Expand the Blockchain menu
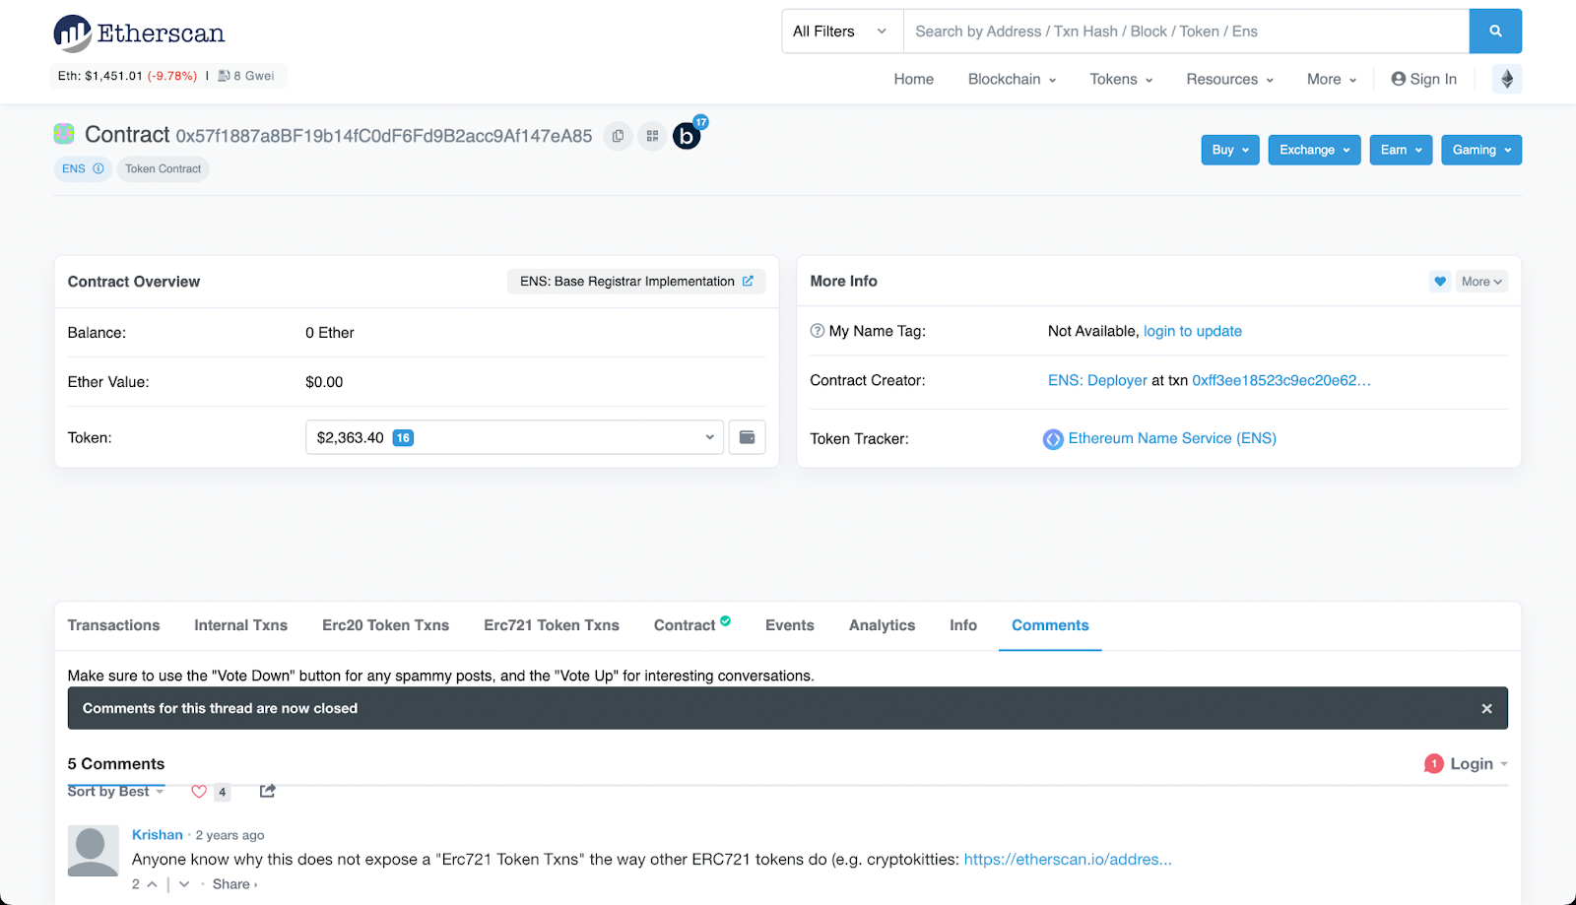The height and width of the screenshot is (905, 1576). pos(1012,79)
